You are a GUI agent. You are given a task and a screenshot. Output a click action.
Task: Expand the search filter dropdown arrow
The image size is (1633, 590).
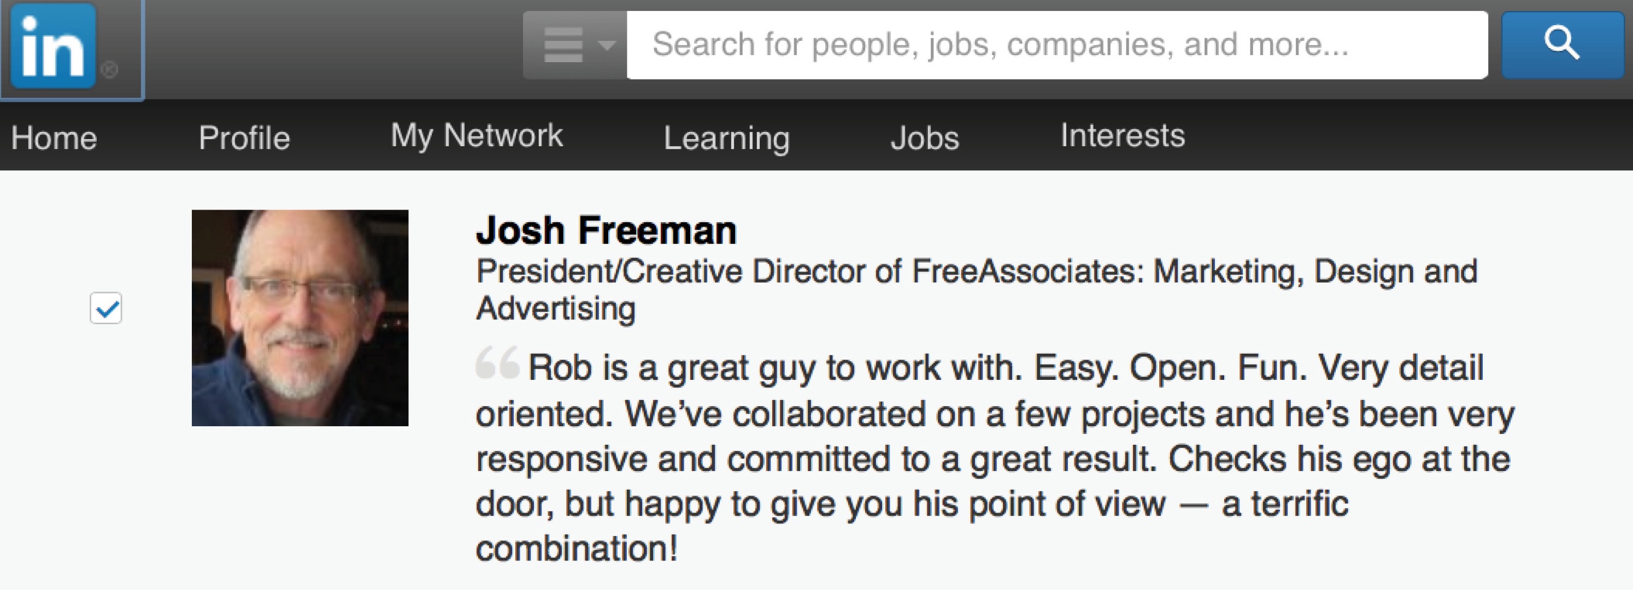tap(607, 45)
